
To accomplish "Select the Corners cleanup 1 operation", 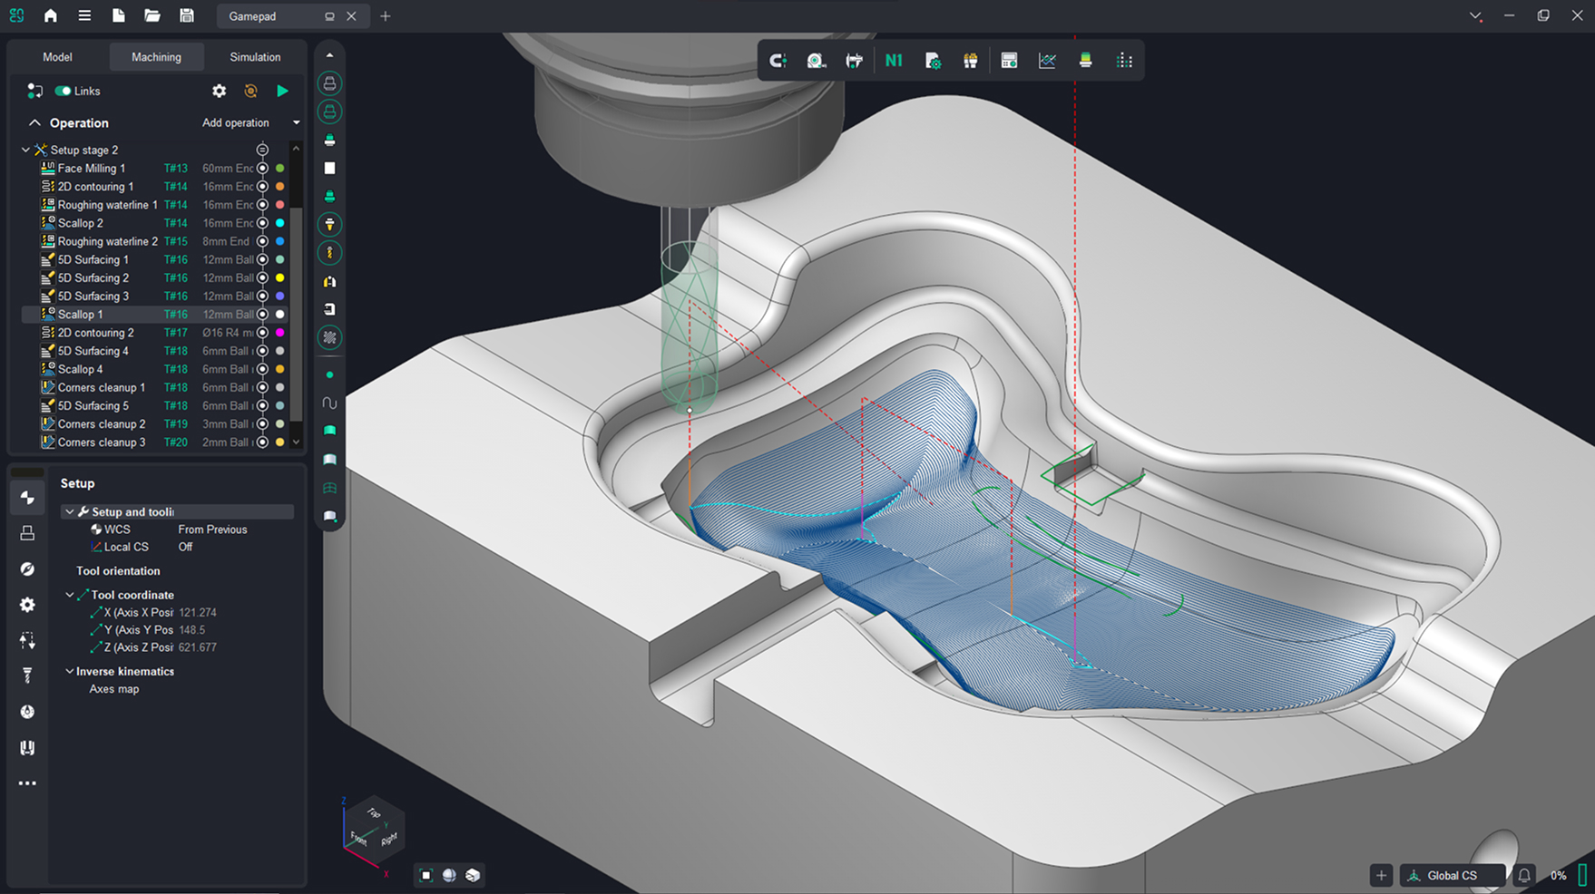I will (101, 387).
